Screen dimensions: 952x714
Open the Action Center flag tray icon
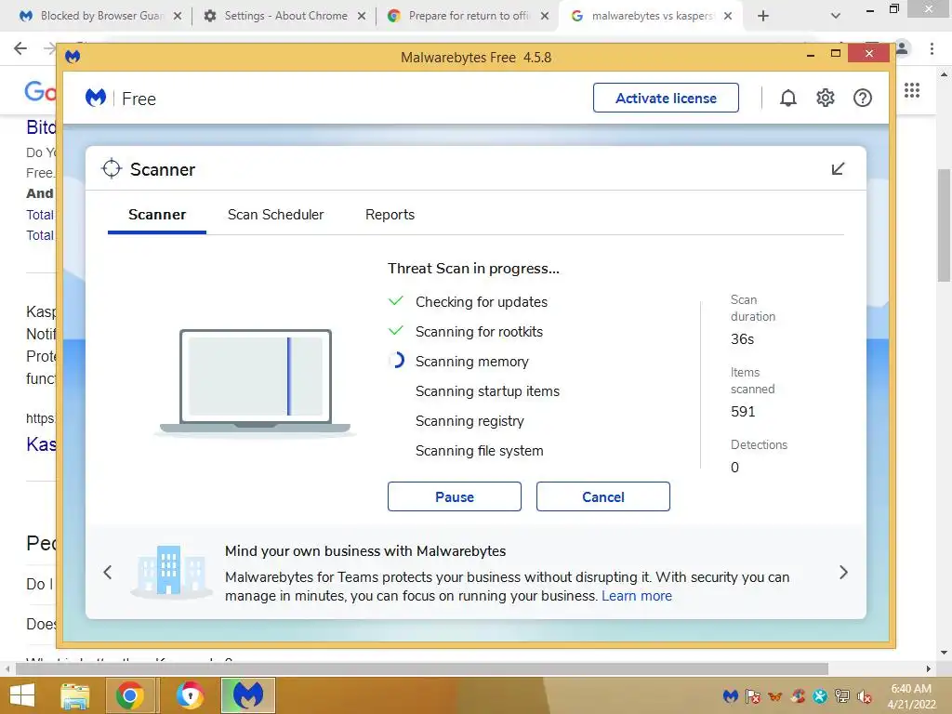753,695
